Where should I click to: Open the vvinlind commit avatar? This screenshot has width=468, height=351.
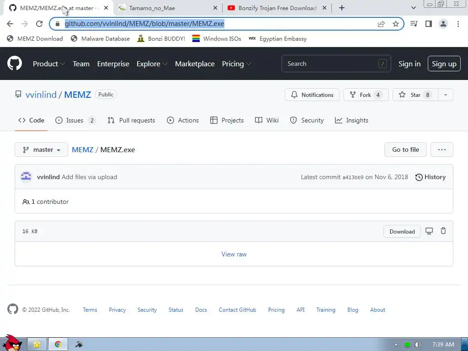[x=26, y=177]
